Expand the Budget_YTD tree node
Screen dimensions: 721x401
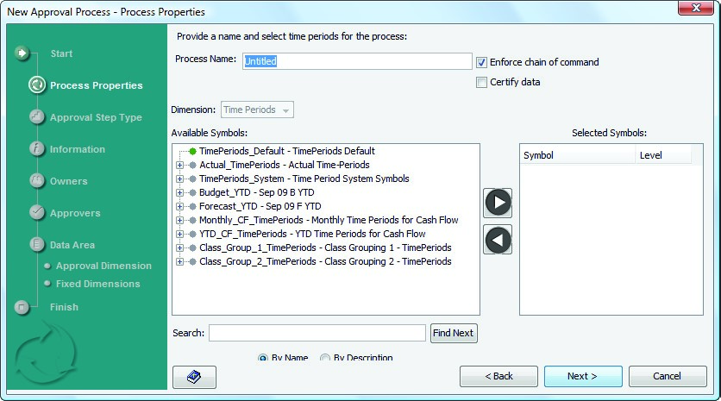pos(179,192)
